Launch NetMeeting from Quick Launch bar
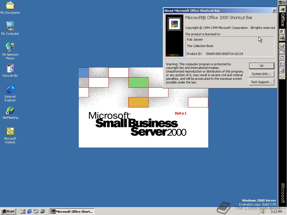Screen dimensions: 287x215 [x=42, y=211]
